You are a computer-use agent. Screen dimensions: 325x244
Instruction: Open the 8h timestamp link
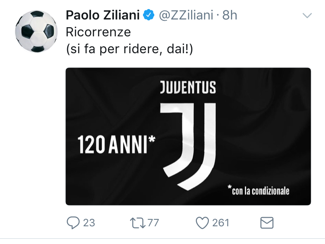coord(230,16)
